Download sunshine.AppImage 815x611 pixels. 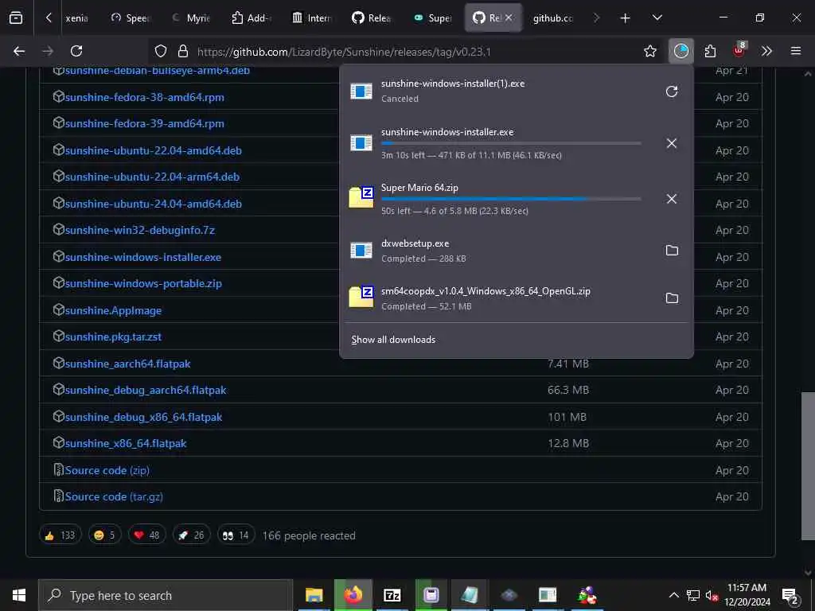click(113, 311)
